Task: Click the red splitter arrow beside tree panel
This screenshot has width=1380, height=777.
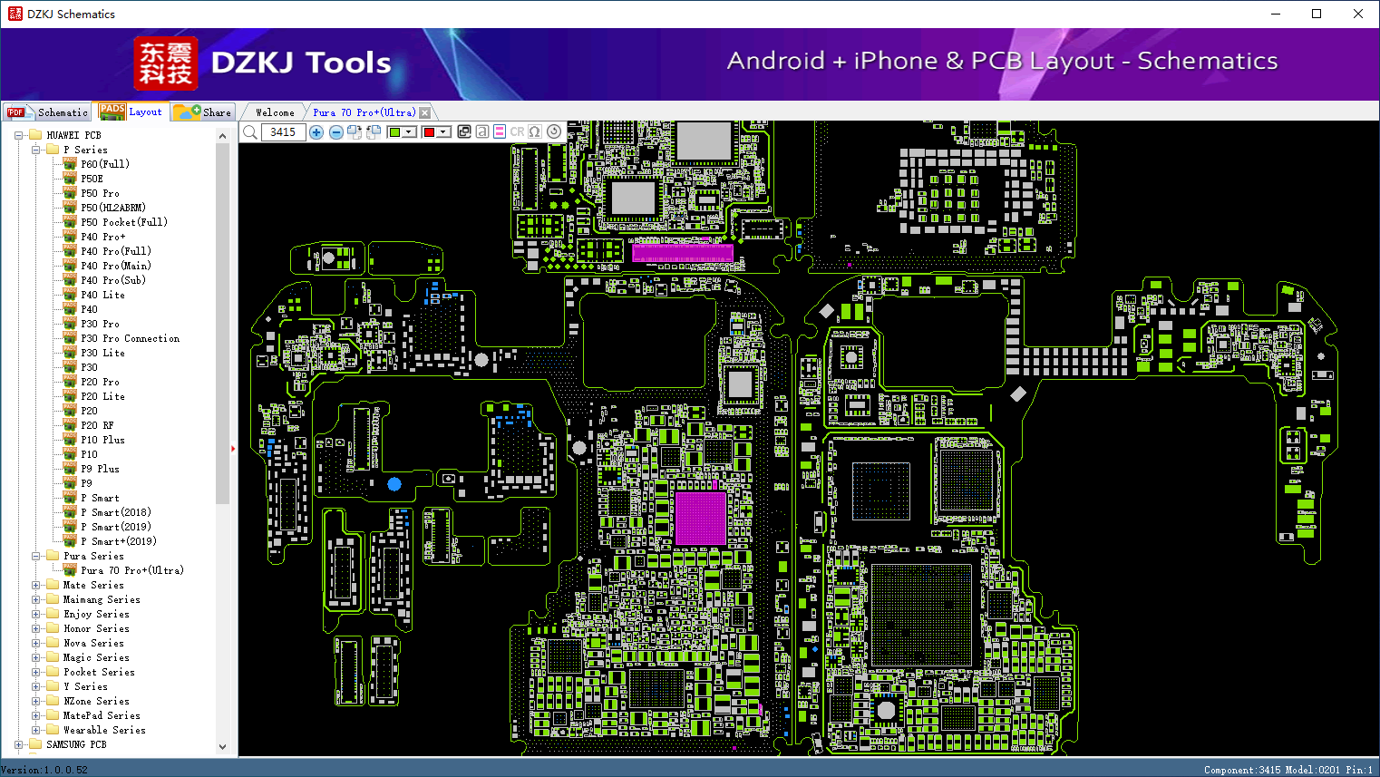Action: [233, 448]
